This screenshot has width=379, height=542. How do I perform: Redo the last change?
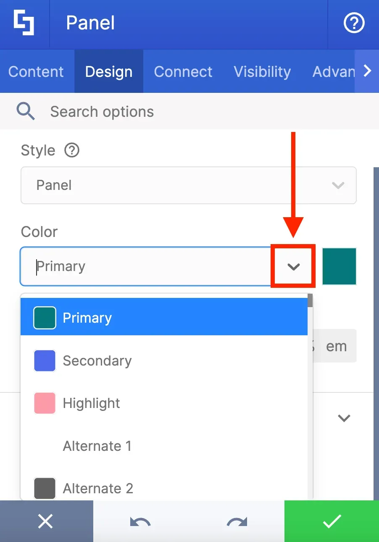pos(237,522)
